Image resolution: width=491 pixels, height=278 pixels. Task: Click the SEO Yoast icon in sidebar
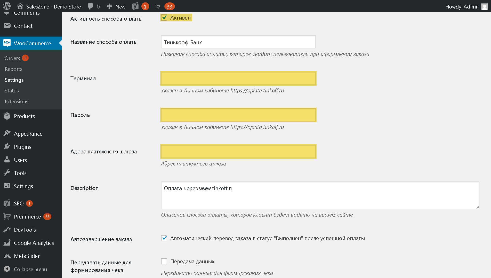(x=7, y=203)
